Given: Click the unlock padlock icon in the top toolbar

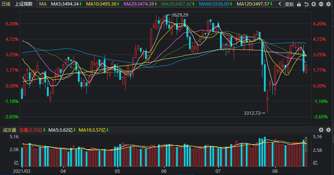Looking at the screenshot, I should pos(299,4).
